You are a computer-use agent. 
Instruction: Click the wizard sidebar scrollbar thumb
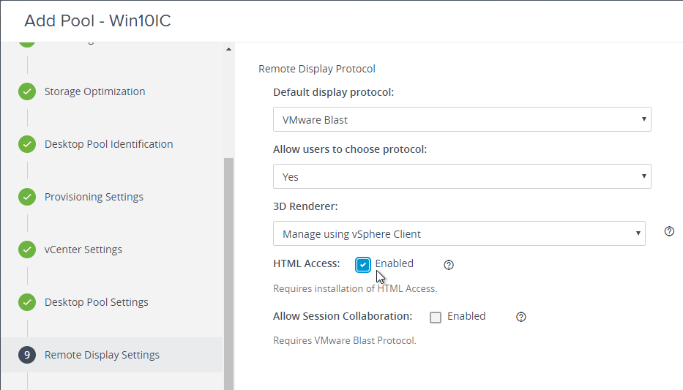coord(228,274)
